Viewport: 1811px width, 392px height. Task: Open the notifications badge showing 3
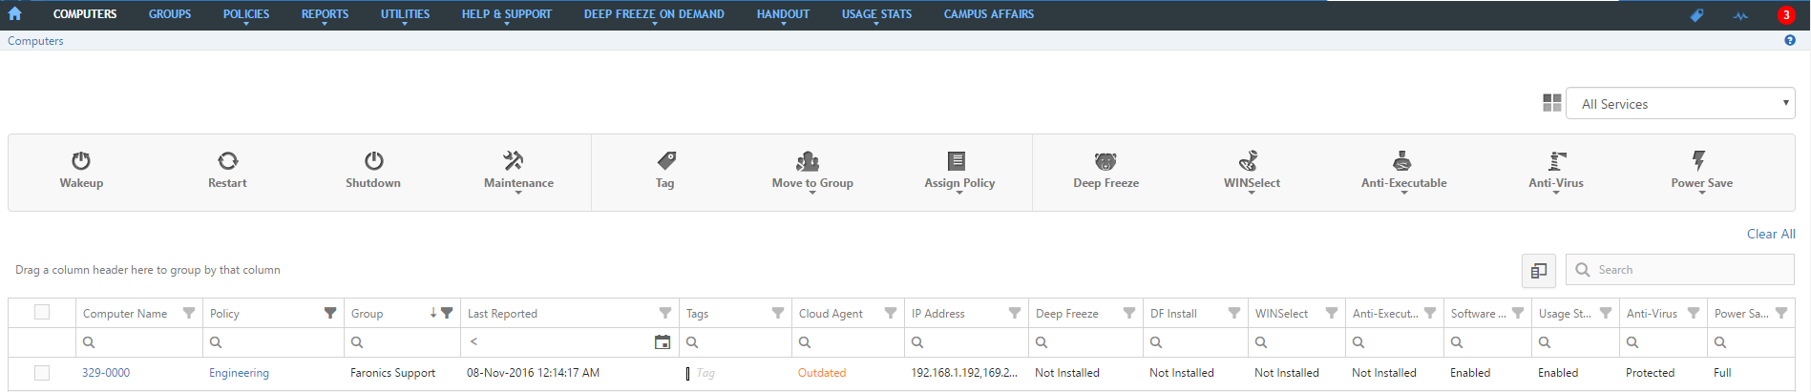(1785, 14)
